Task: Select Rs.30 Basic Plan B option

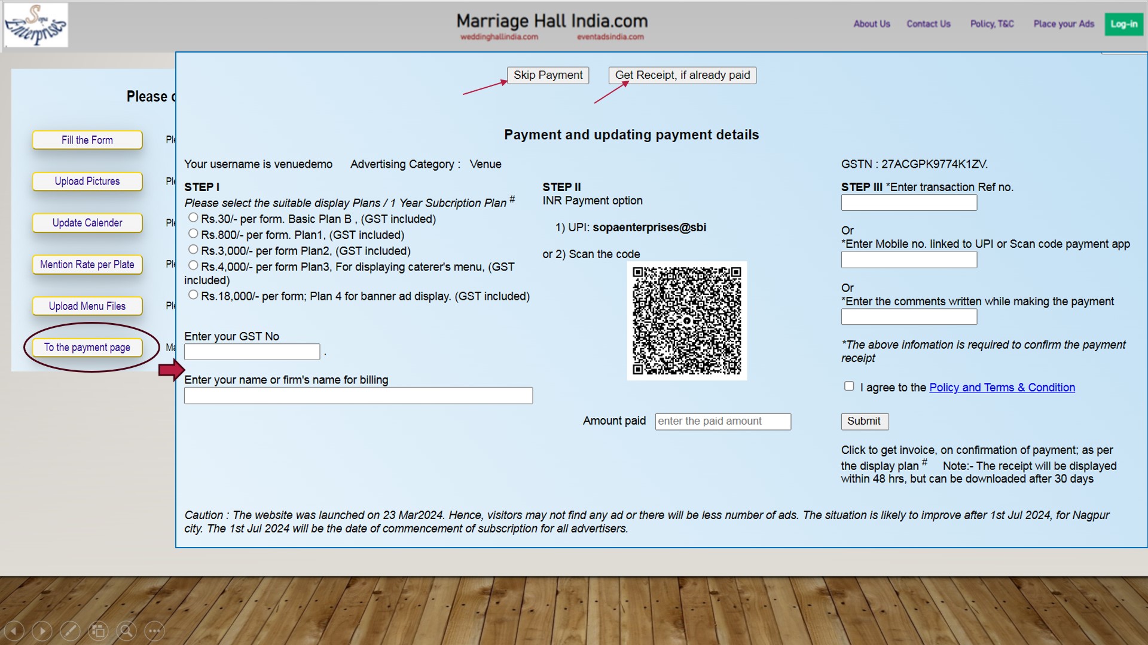Action: [193, 217]
